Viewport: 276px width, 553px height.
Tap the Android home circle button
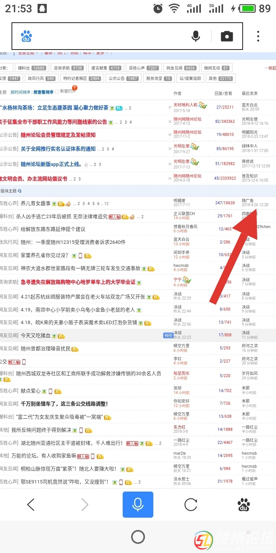tap(138, 536)
